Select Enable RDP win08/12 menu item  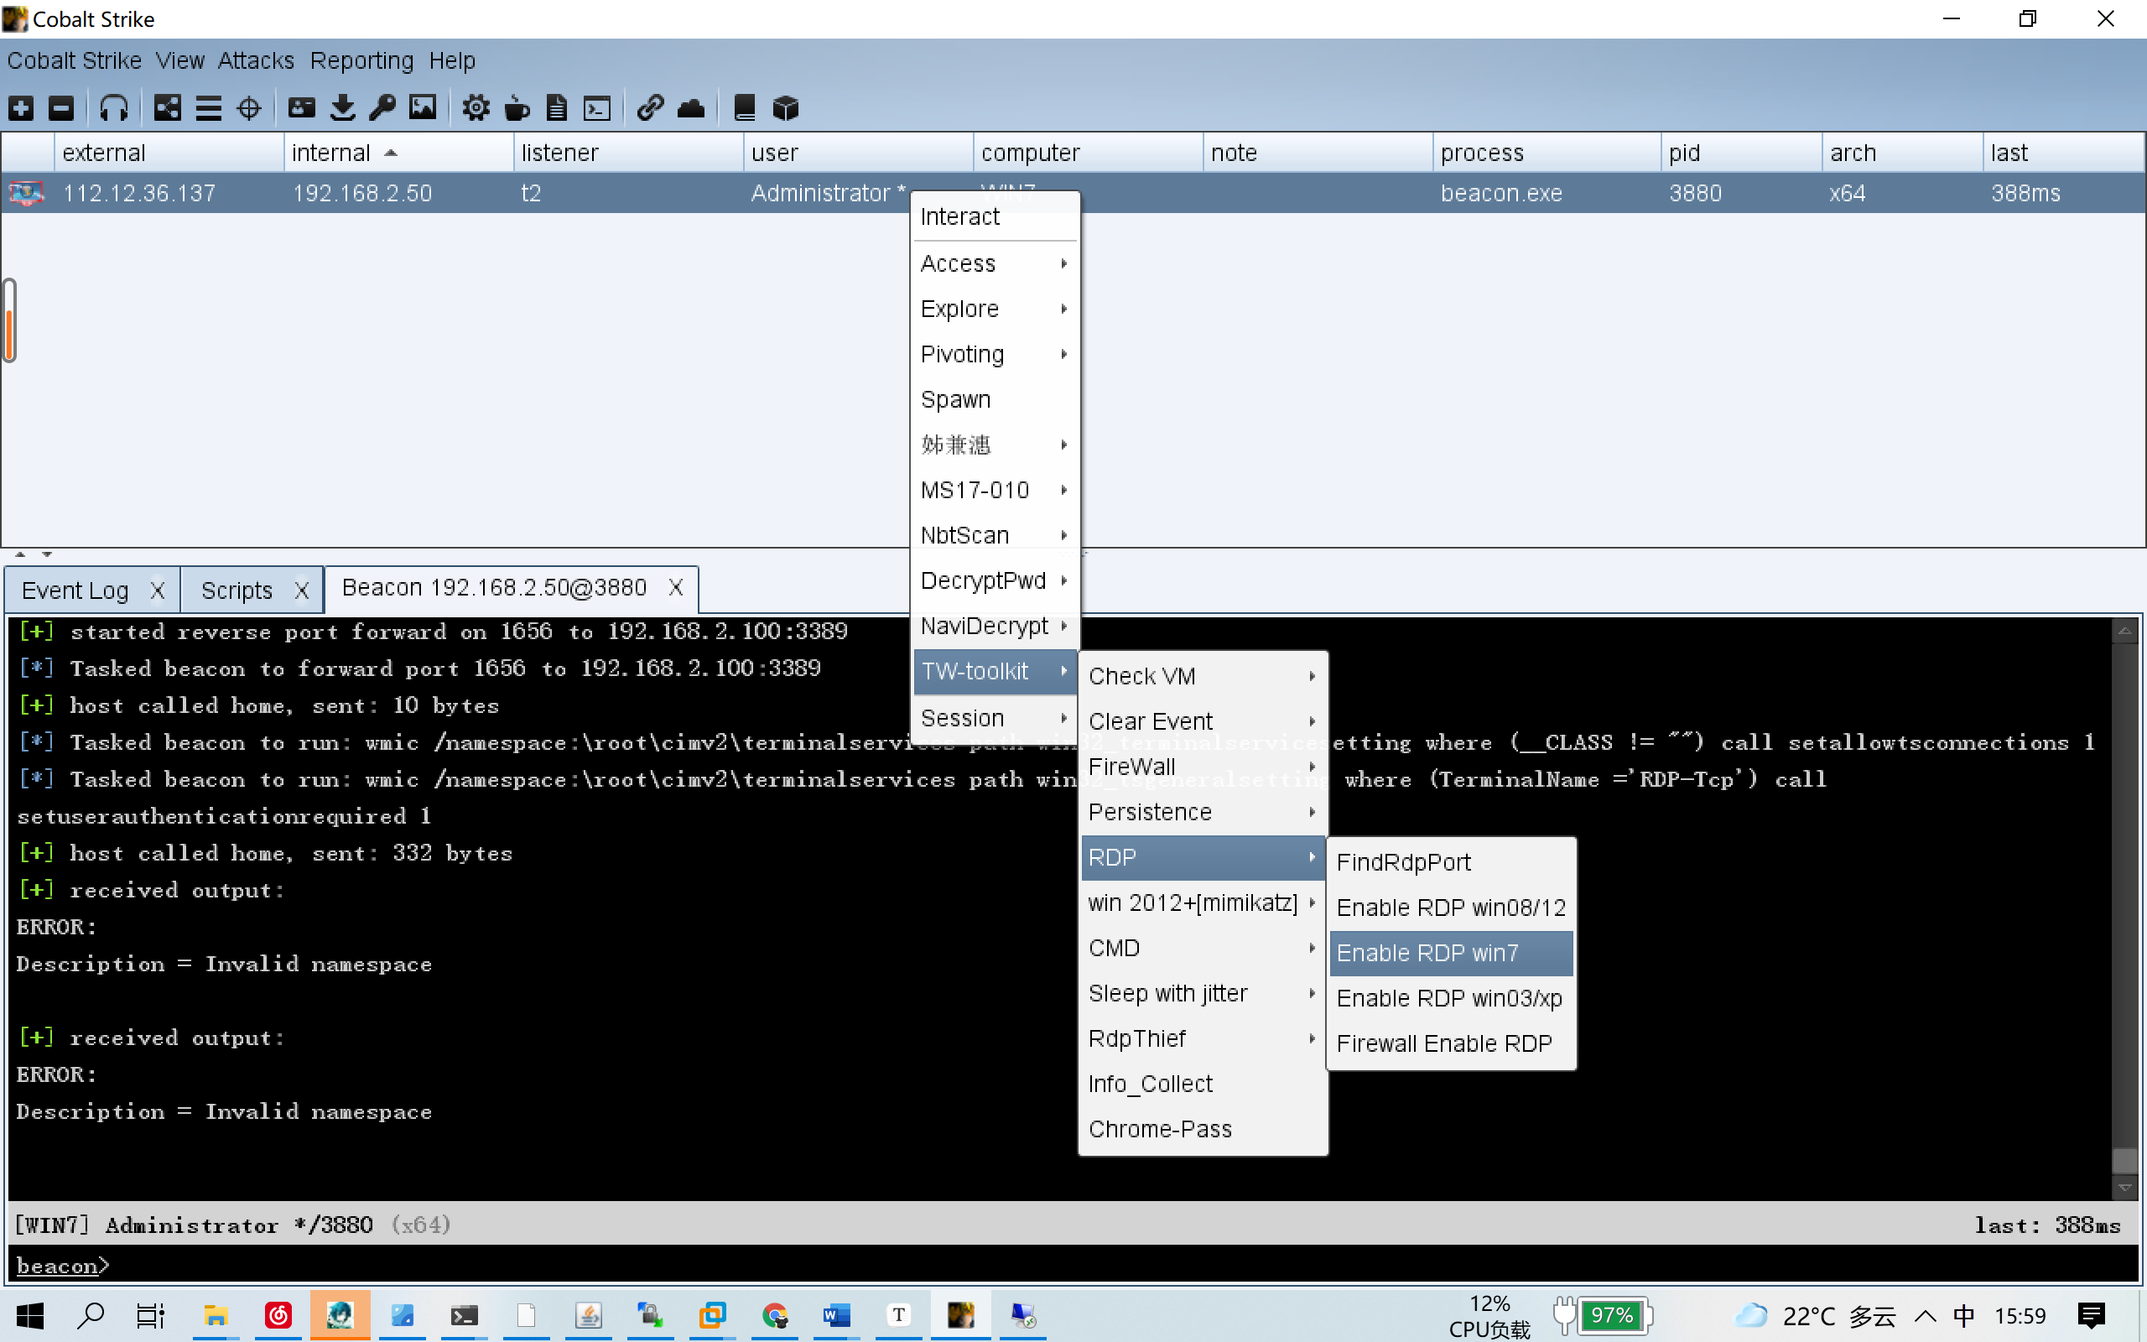coord(1451,908)
